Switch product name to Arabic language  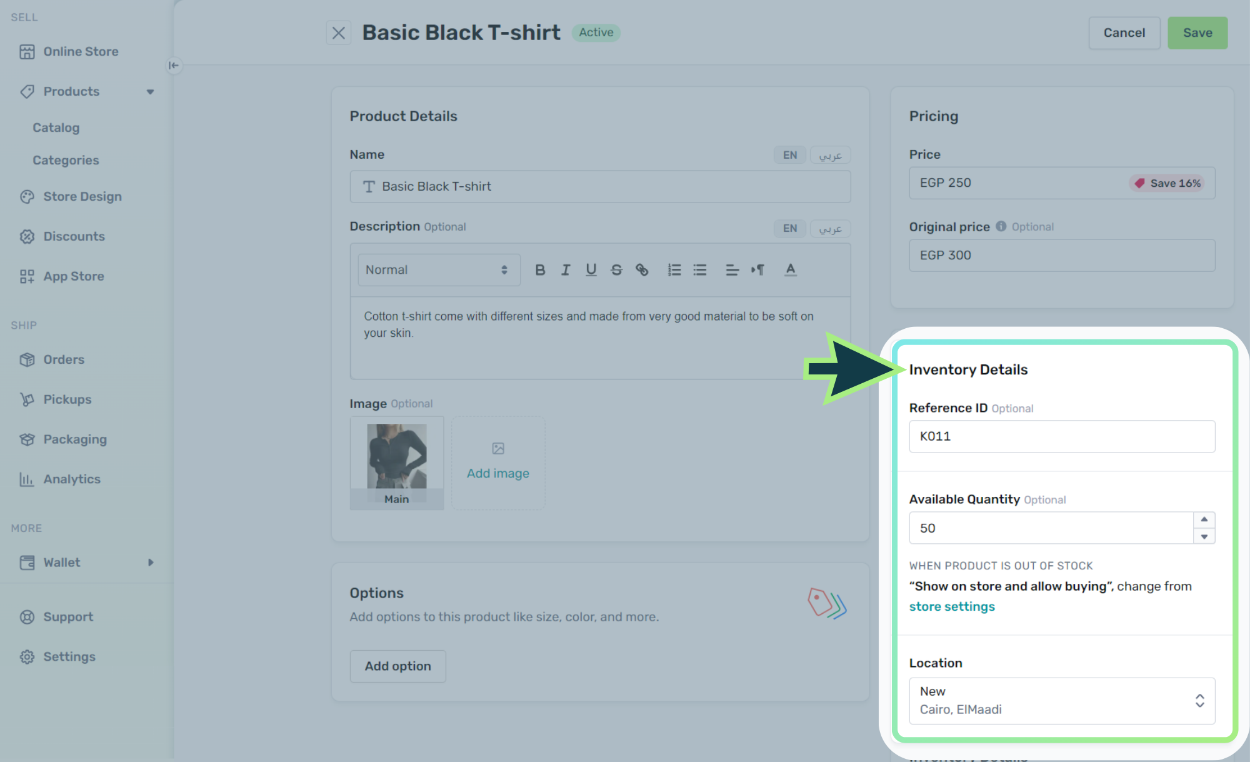(830, 155)
